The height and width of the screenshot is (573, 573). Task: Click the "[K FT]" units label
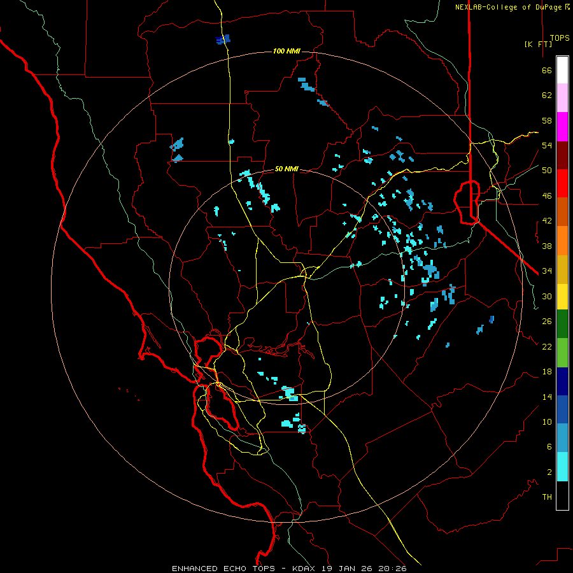(x=538, y=44)
